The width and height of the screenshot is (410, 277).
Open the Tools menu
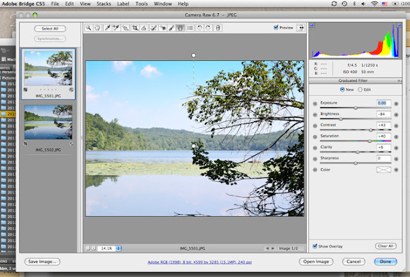142,4
